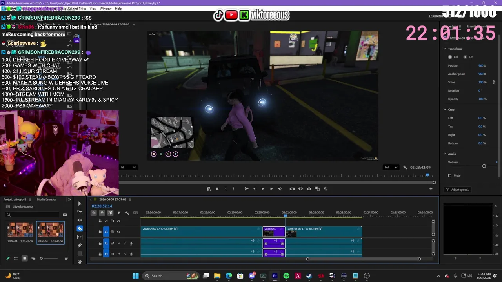
Task: Switch Project panel to list view
Action: 16,258
